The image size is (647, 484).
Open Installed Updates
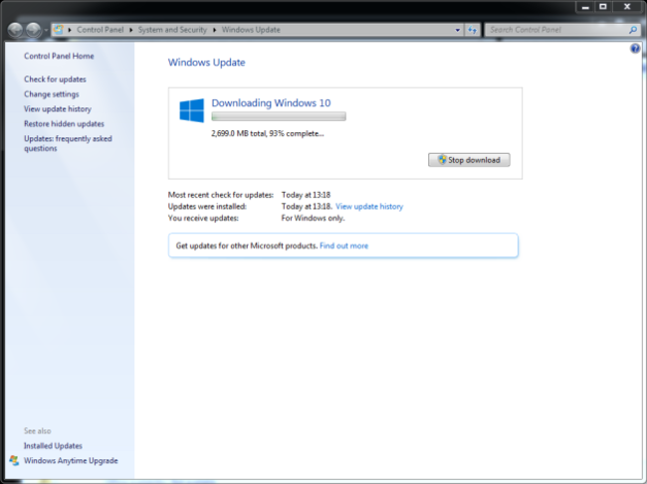53,445
